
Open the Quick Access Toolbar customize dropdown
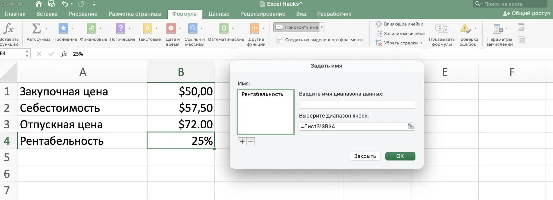click(x=94, y=4)
